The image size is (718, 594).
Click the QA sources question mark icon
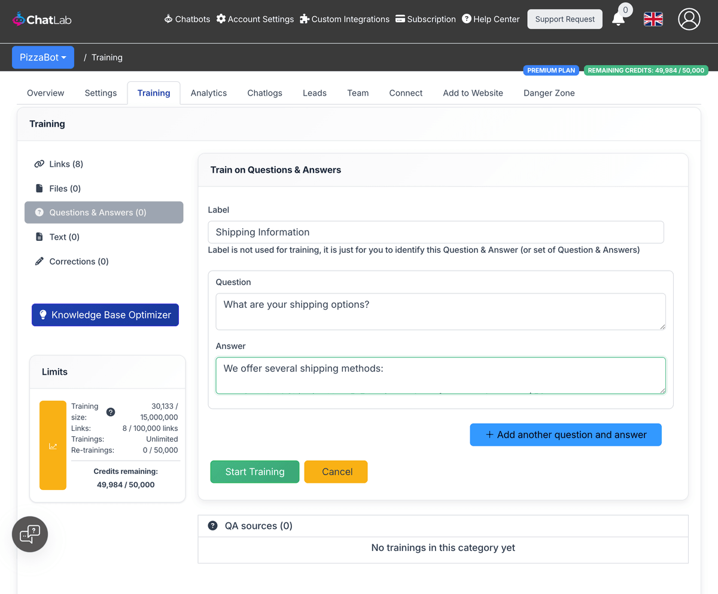213,526
